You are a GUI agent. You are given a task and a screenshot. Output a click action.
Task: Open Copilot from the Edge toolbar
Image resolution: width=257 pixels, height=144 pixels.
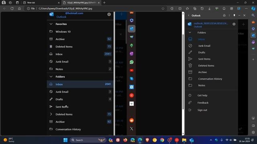coord(253,8)
